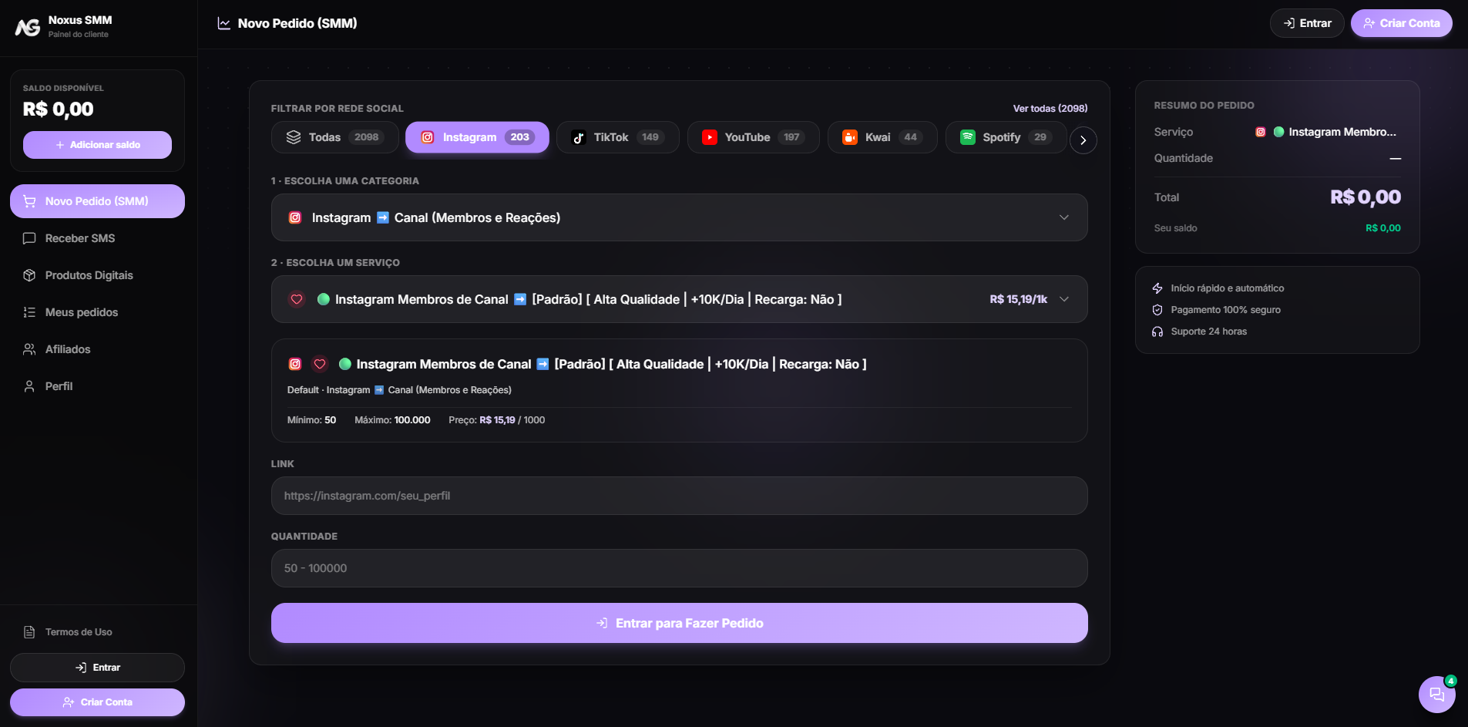Open Receber SMS in sidebar
Image resolution: width=1468 pixels, height=727 pixels.
click(97, 238)
